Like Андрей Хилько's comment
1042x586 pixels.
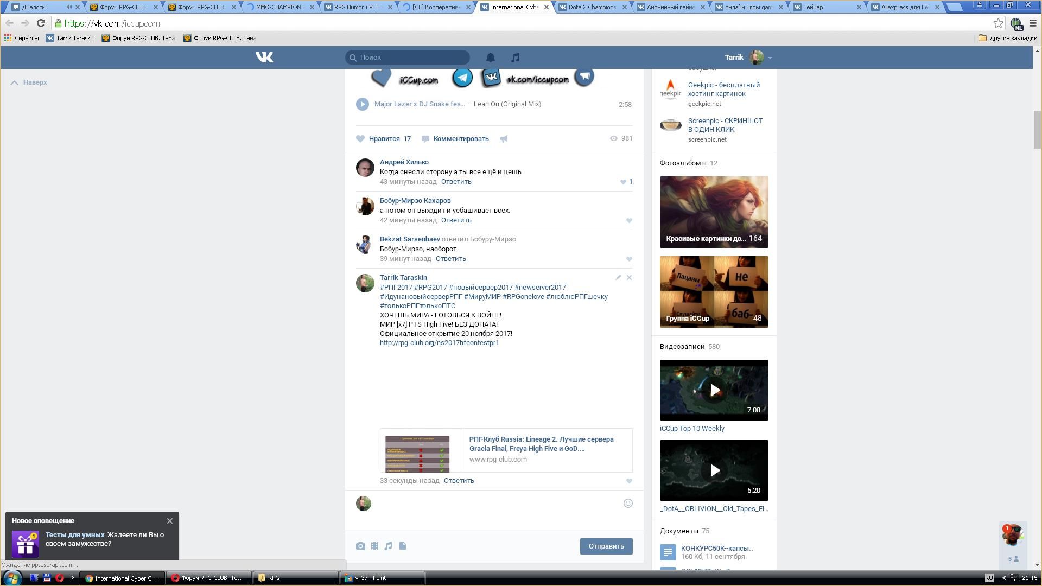624,182
